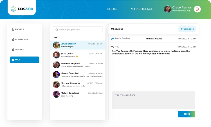Click the Portfolio briefcase icon

pyautogui.click(x=13, y=39)
